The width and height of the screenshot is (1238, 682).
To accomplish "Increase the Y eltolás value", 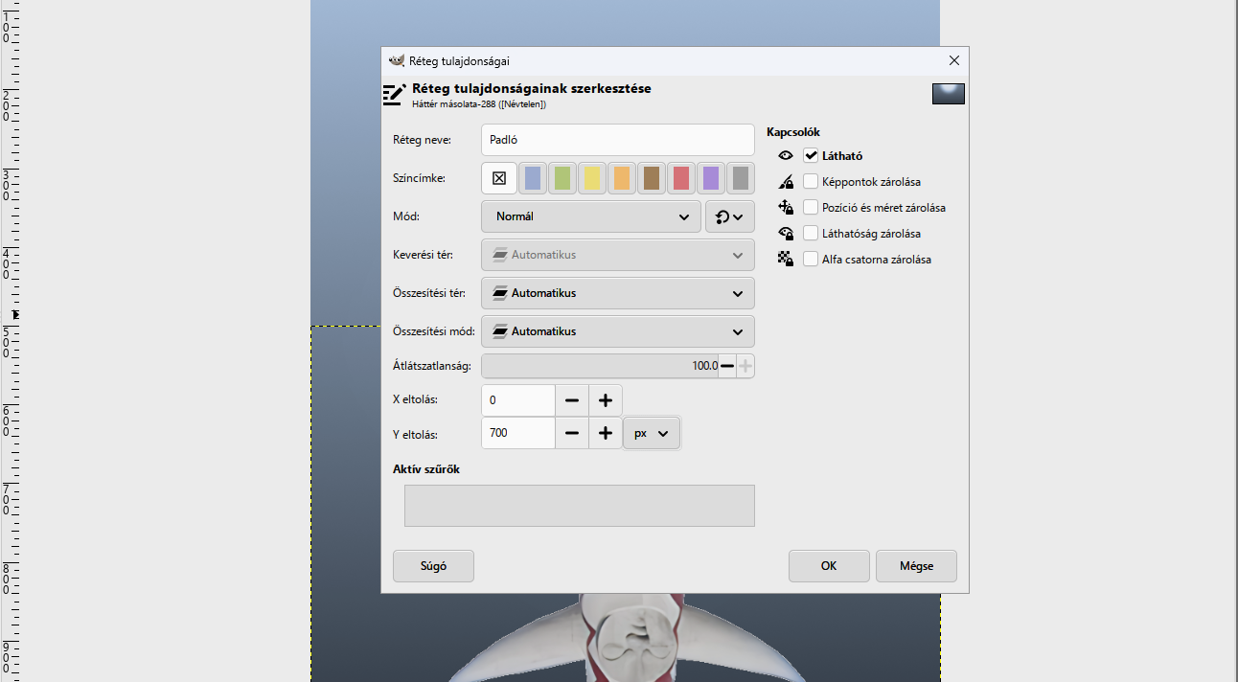I will (606, 433).
